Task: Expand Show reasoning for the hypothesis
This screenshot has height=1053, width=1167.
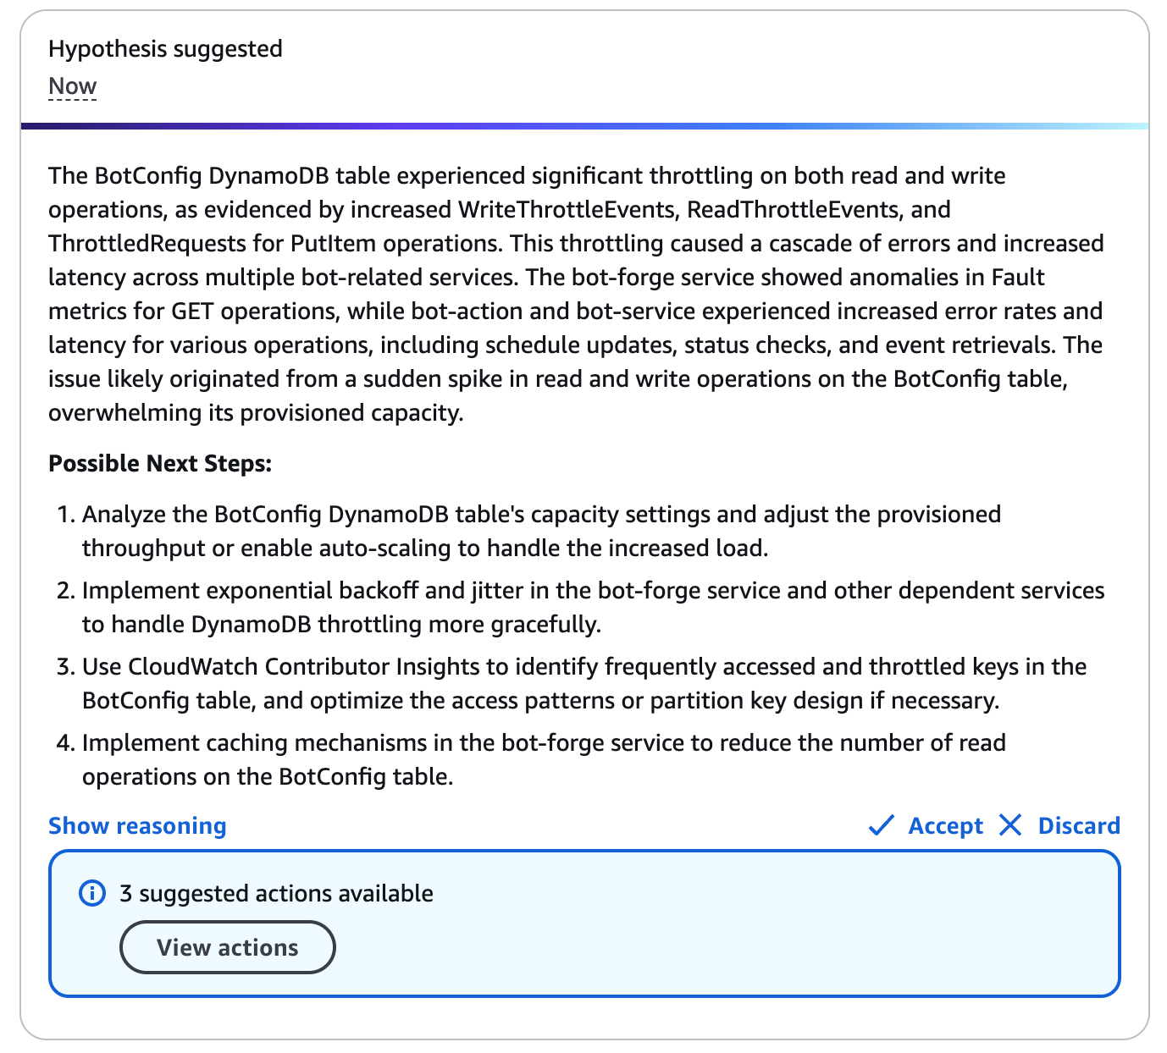Action: [x=136, y=825]
